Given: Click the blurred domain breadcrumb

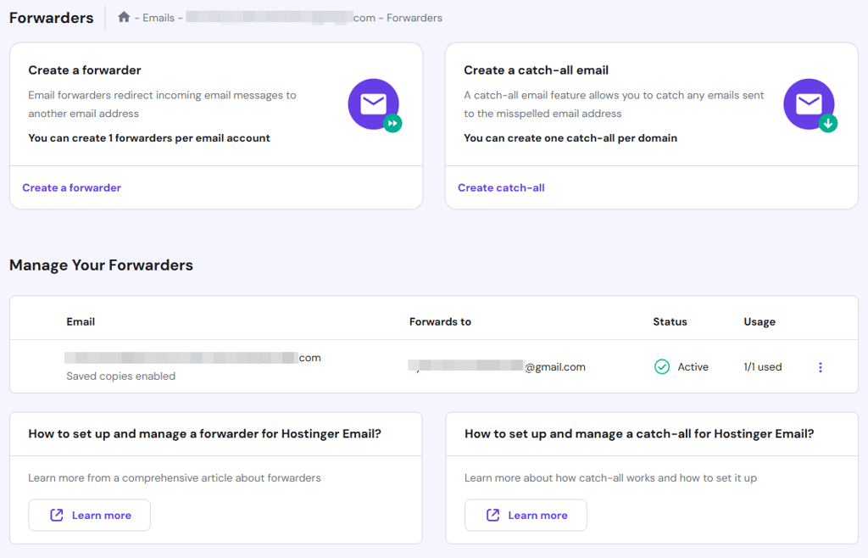Looking at the screenshot, I should point(281,18).
